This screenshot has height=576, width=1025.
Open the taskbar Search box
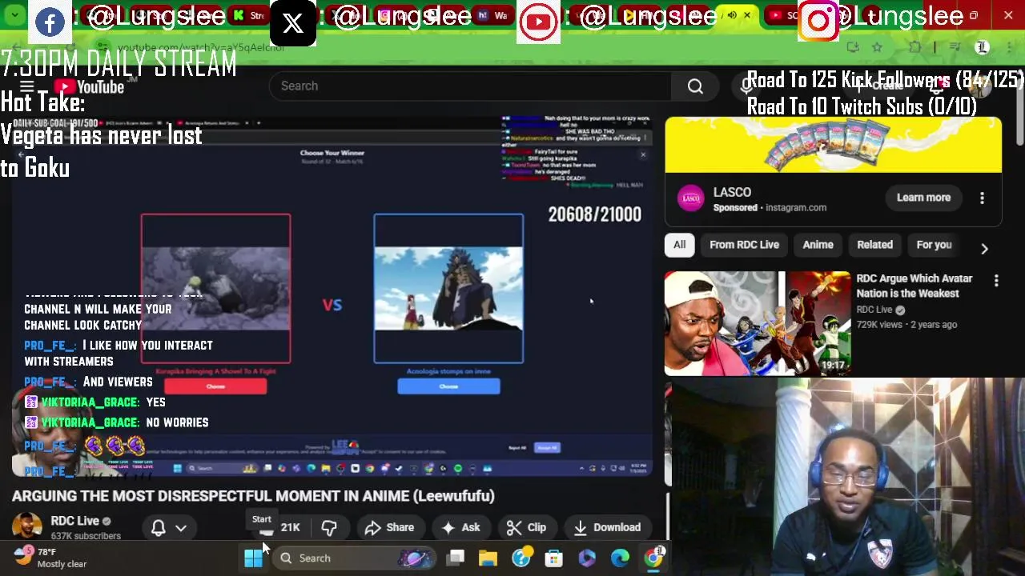[x=354, y=558]
